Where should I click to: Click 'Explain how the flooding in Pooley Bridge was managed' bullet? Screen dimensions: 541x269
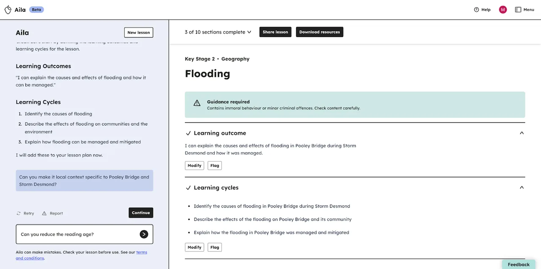[271, 232]
